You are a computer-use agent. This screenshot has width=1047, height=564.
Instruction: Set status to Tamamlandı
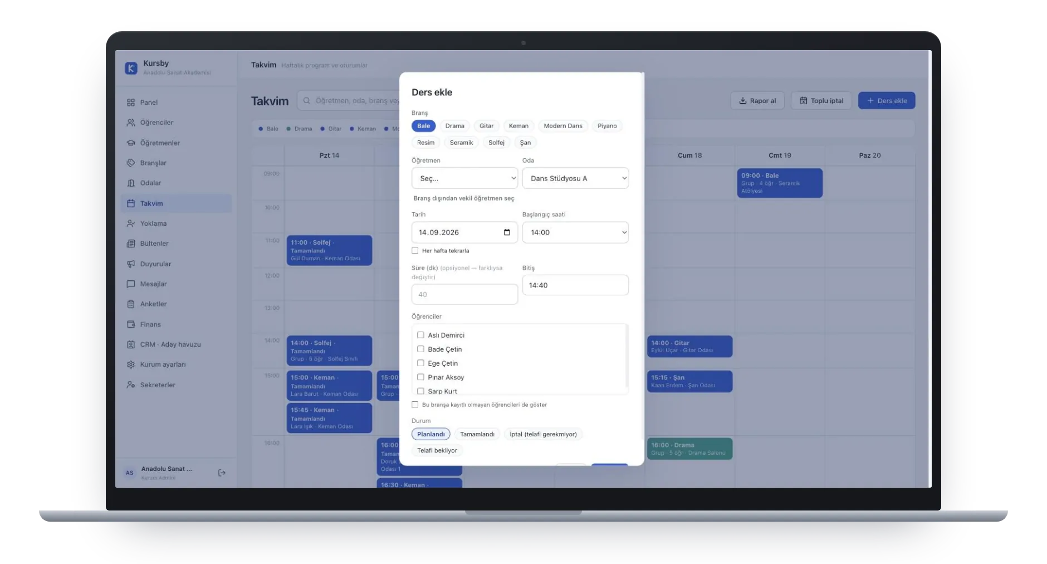click(477, 434)
